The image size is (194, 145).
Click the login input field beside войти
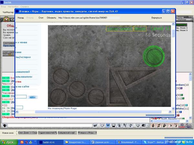21,97
